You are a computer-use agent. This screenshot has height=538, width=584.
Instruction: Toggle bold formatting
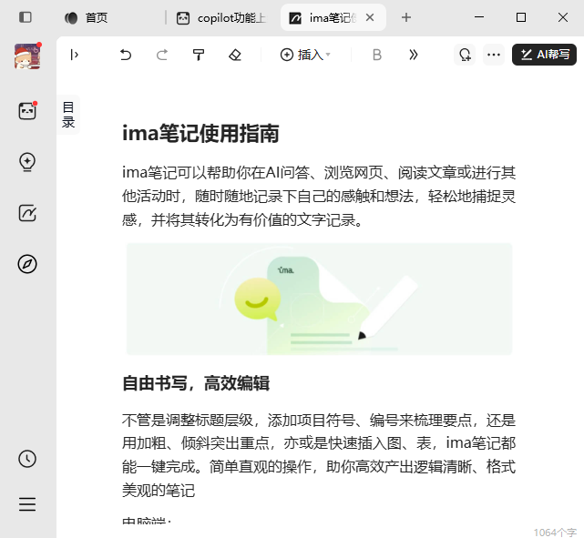[377, 55]
